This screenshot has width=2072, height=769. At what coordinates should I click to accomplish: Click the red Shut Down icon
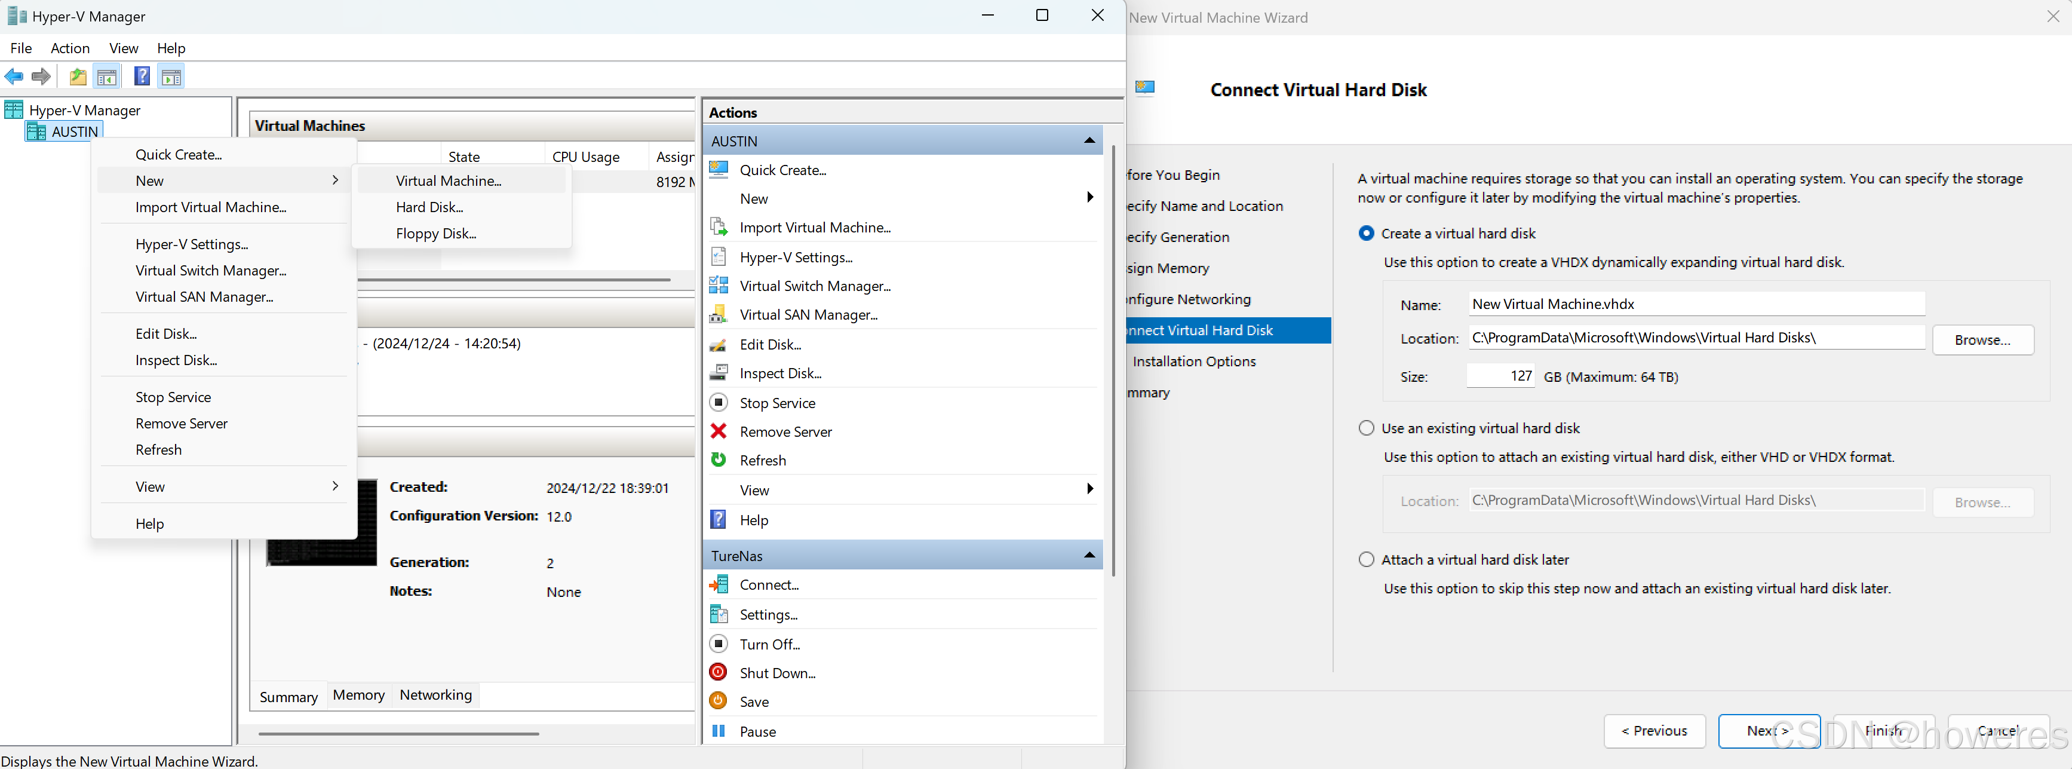(719, 672)
